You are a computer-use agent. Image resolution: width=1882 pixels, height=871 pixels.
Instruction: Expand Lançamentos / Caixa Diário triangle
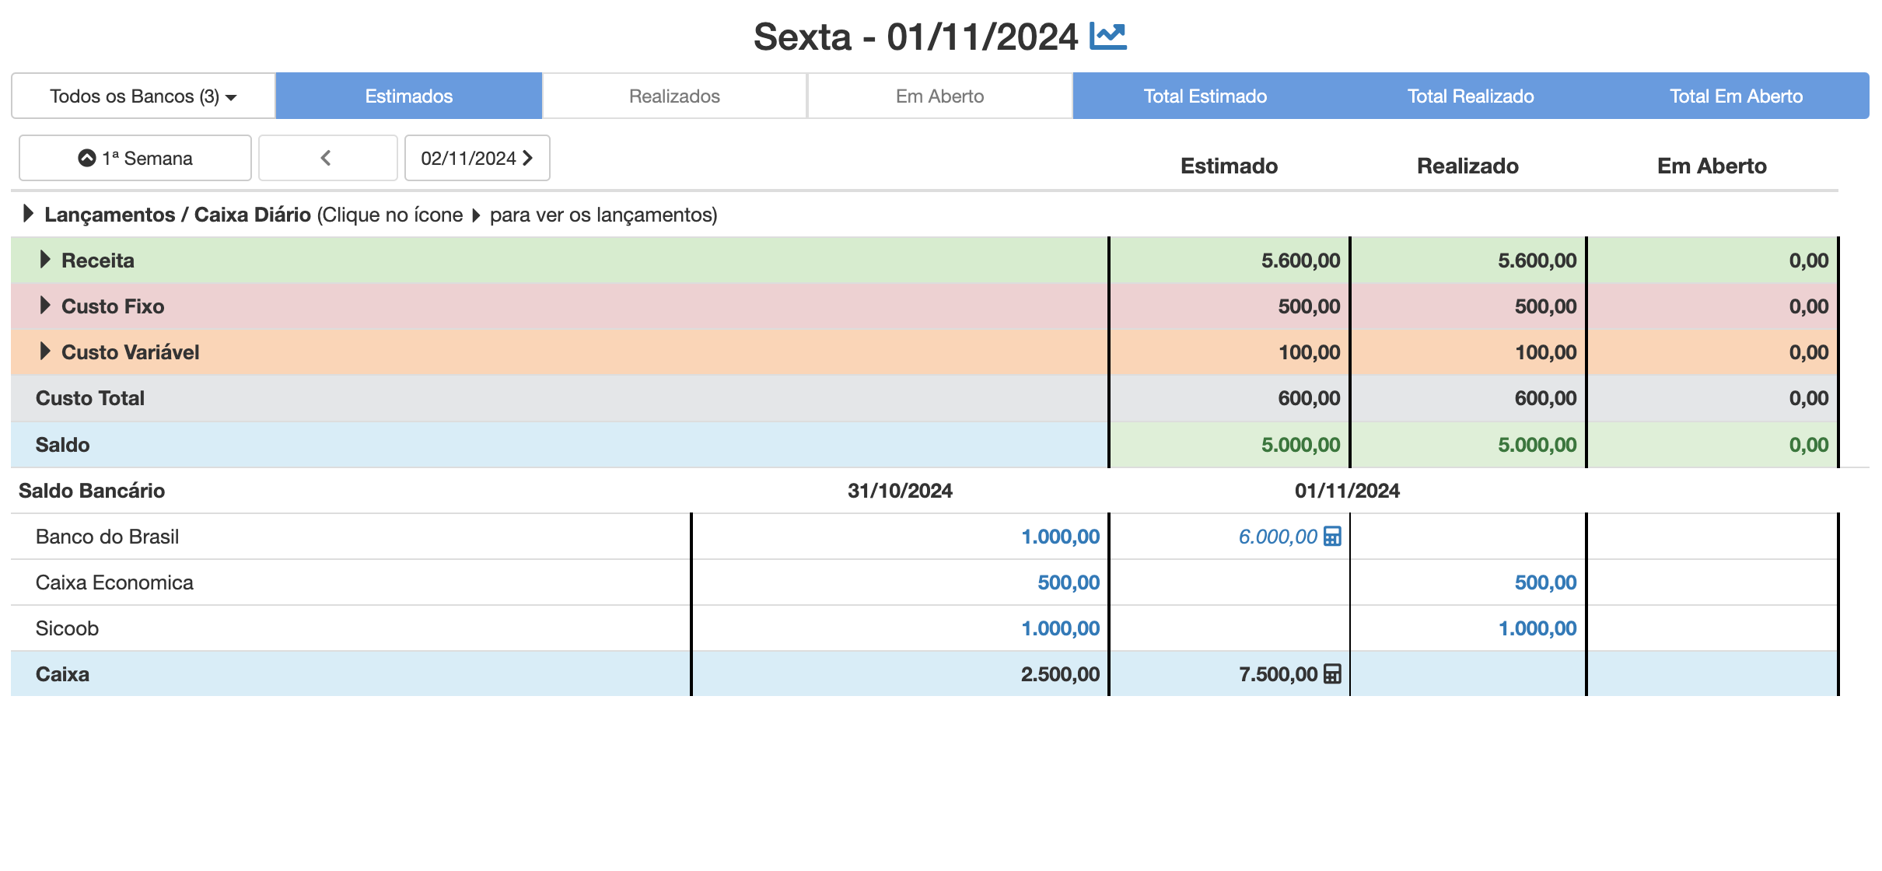[x=28, y=214]
